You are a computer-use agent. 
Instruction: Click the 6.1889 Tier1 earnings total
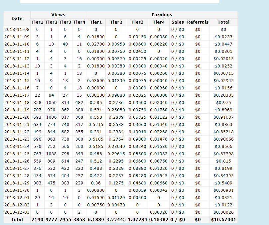click(96, 220)
